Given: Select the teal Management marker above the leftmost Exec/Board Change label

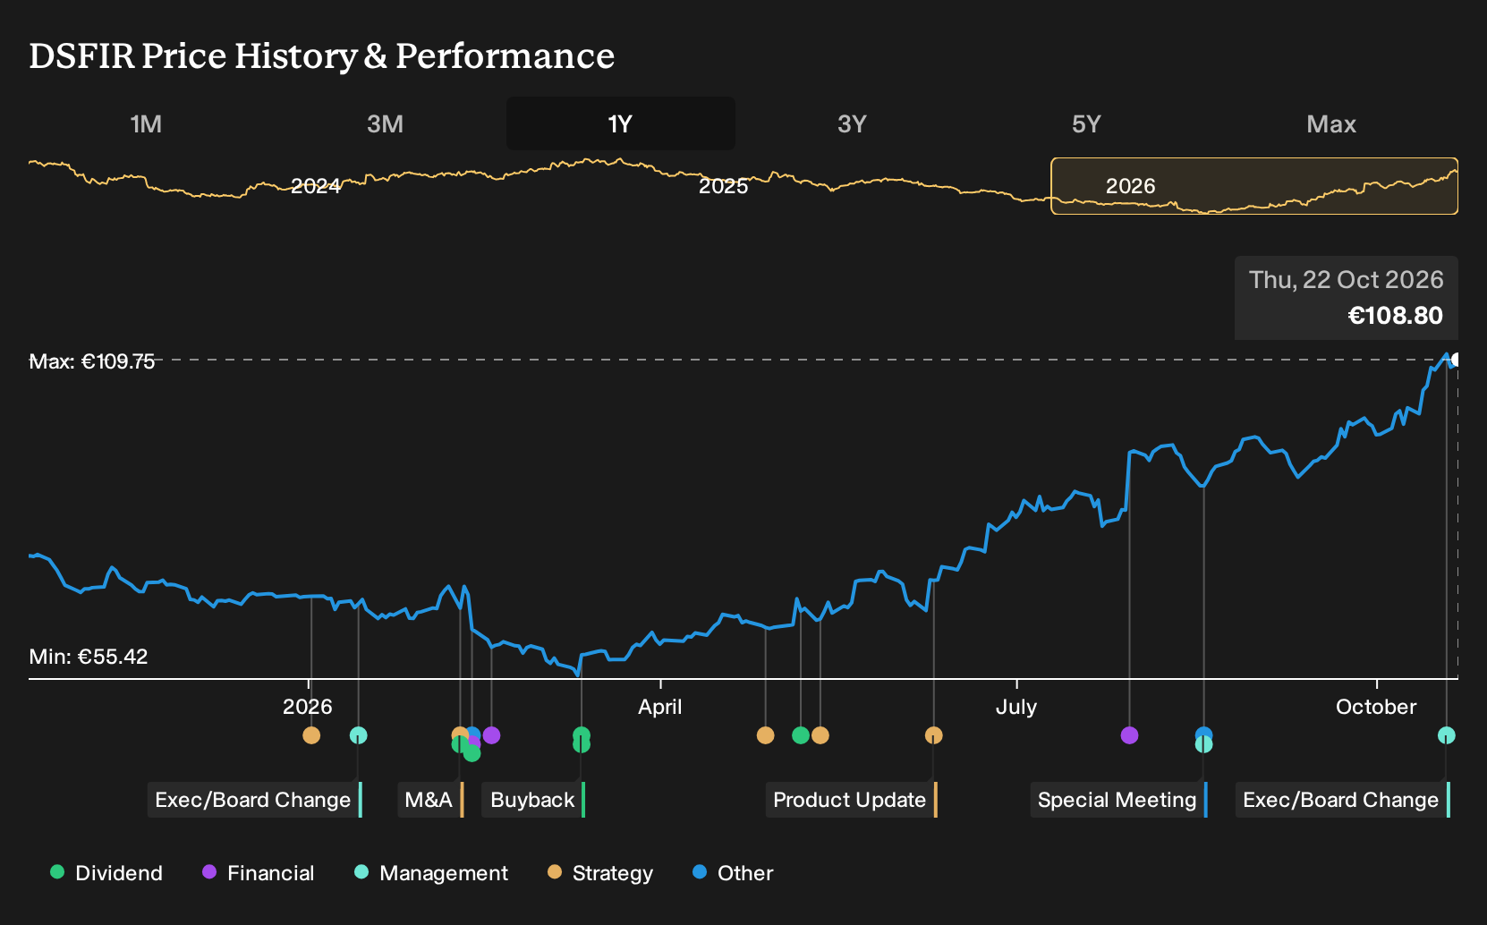Looking at the screenshot, I should pyautogui.click(x=358, y=735).
